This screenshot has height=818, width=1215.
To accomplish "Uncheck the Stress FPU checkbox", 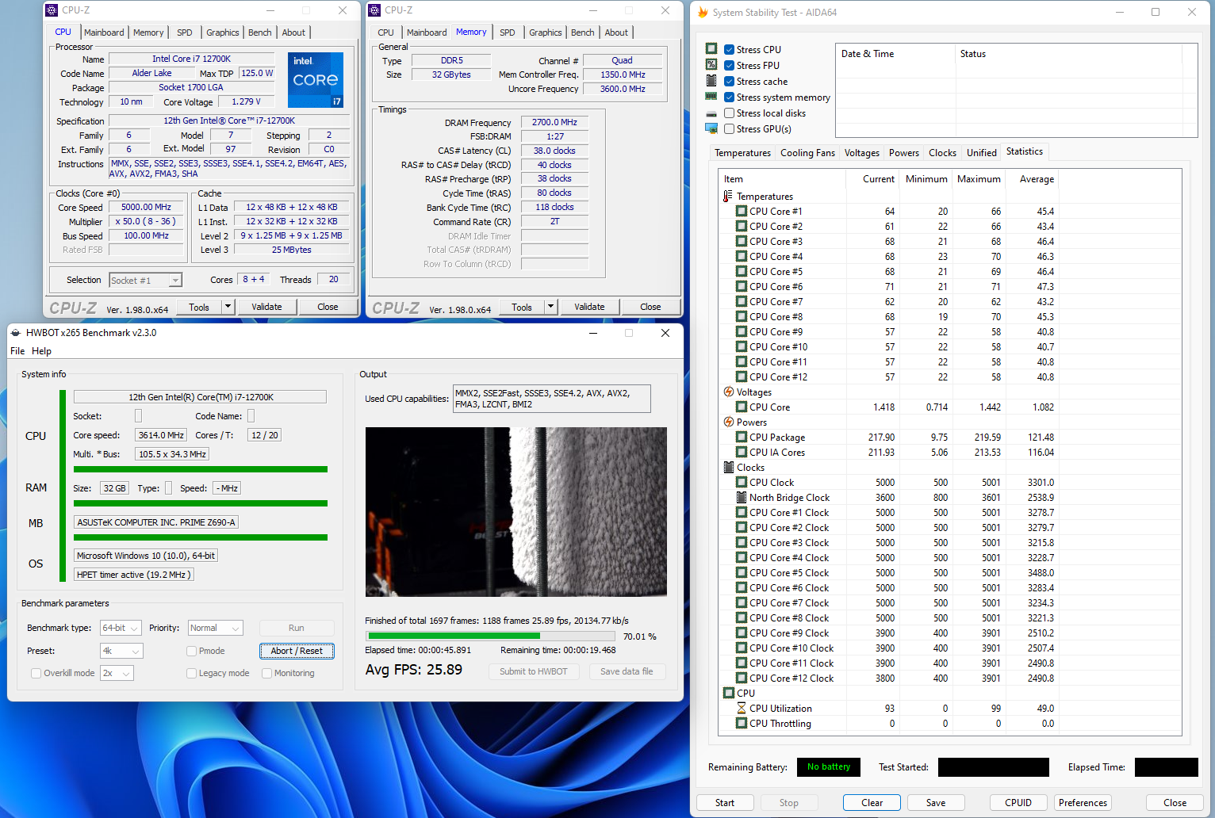I will 729,66.
